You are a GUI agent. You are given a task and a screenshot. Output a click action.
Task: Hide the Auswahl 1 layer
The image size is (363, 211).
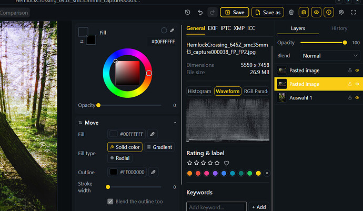point(357,98)
